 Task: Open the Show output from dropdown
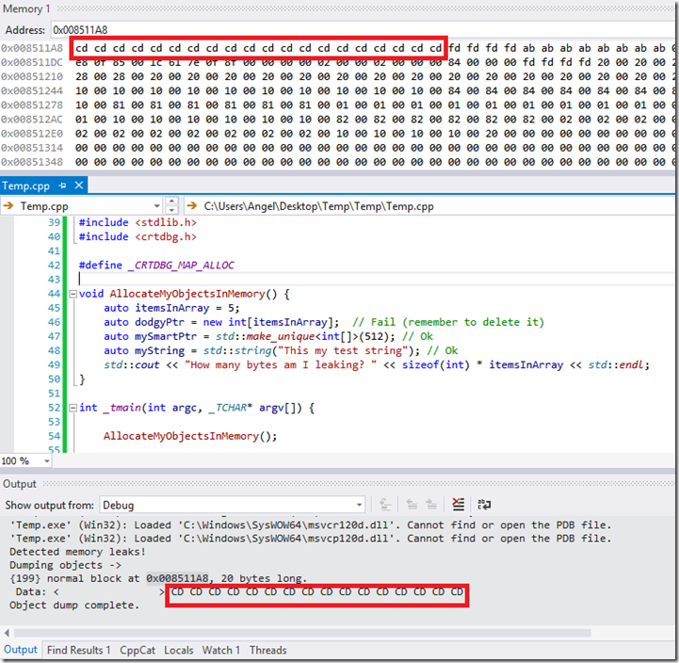pos(357,506)
